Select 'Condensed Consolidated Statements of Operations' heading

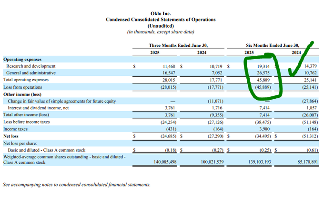pyautogui.click(x=161, y=20)
